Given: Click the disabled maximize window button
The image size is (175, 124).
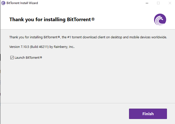Looking at the screenshot, I should [x=158, y=3].
